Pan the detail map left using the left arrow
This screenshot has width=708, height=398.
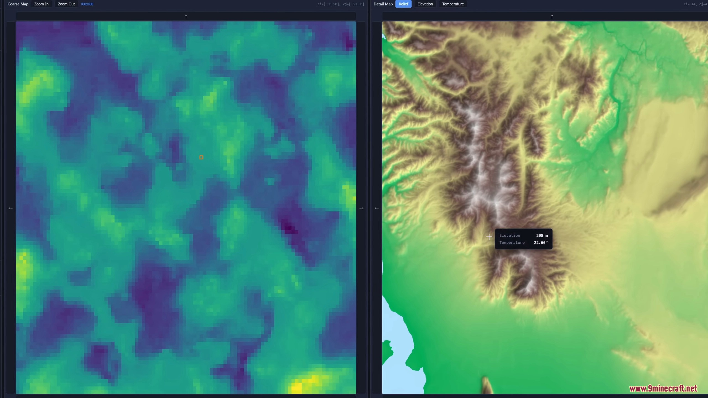(x=376, y=208)
